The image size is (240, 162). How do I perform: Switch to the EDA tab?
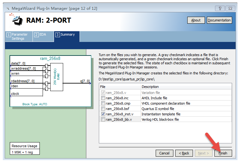pyautogui.click(x=43, y=36)
